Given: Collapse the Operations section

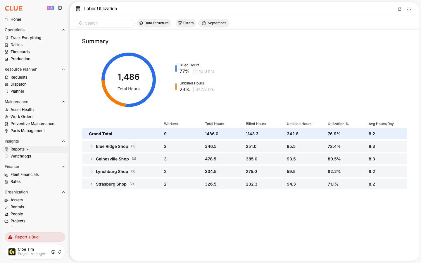Looking at the screenshot, I should (63, 30).
